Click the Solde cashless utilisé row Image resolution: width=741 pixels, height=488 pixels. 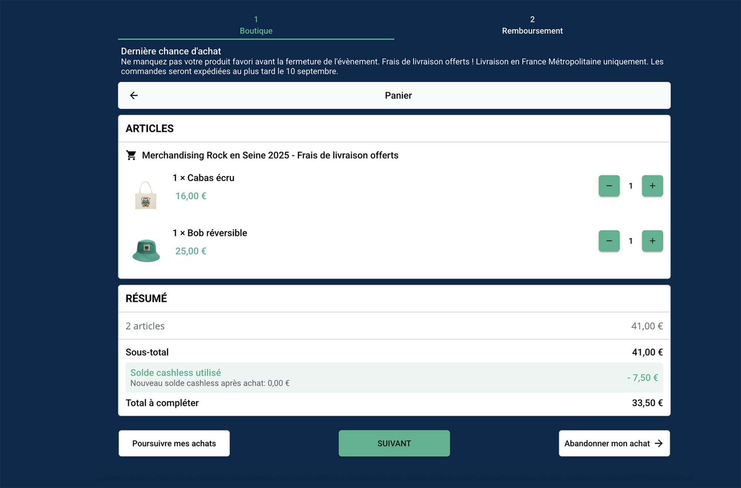click(x=394, y=377)
